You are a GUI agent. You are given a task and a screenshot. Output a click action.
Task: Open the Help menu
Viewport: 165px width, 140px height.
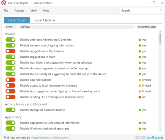tap(46, 11)
